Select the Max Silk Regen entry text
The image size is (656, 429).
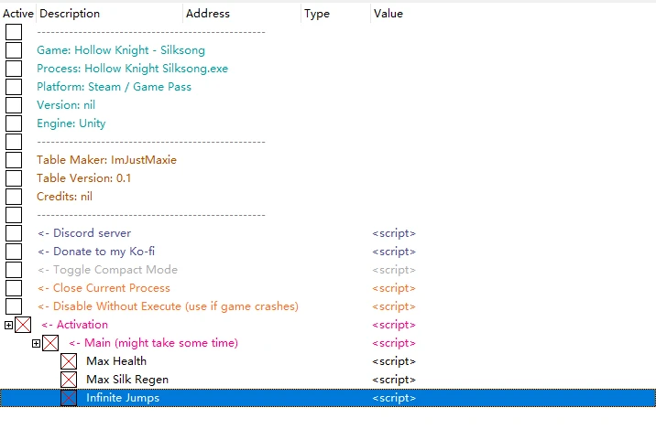pos(127,380)
